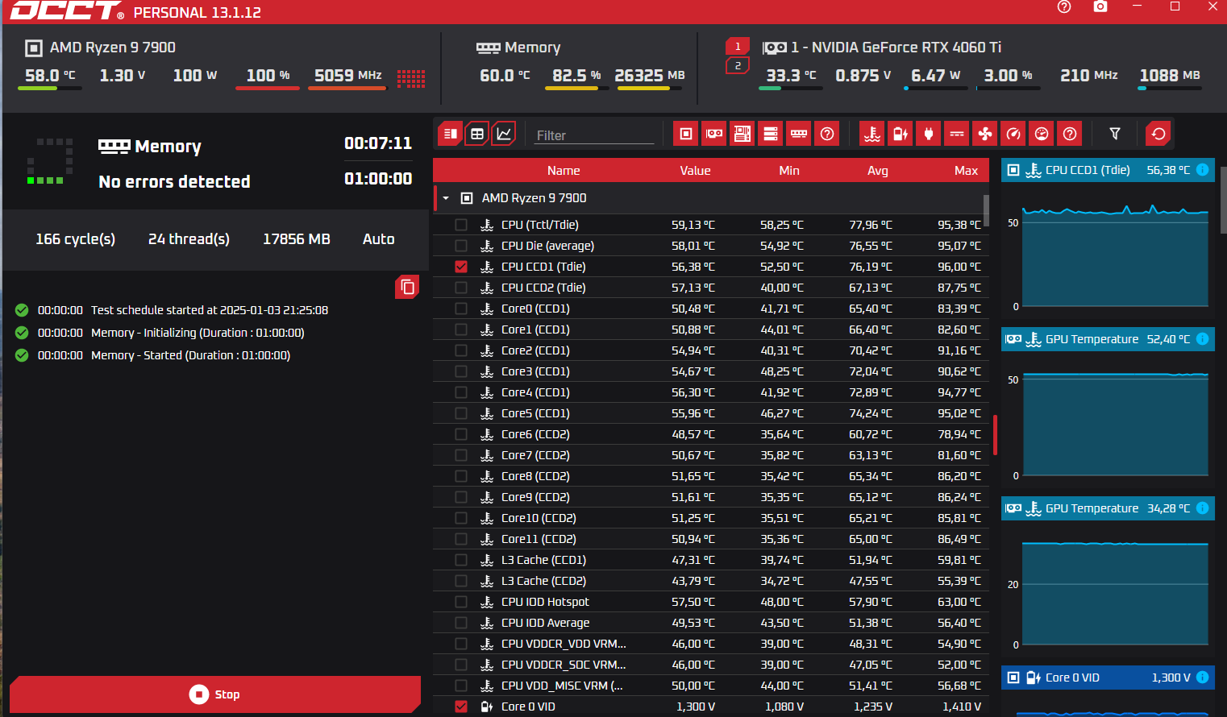1227x717 pixels.
Task: Collapse the AMD Ryzen 9 7900 group
Action: [x=446, y=198]
